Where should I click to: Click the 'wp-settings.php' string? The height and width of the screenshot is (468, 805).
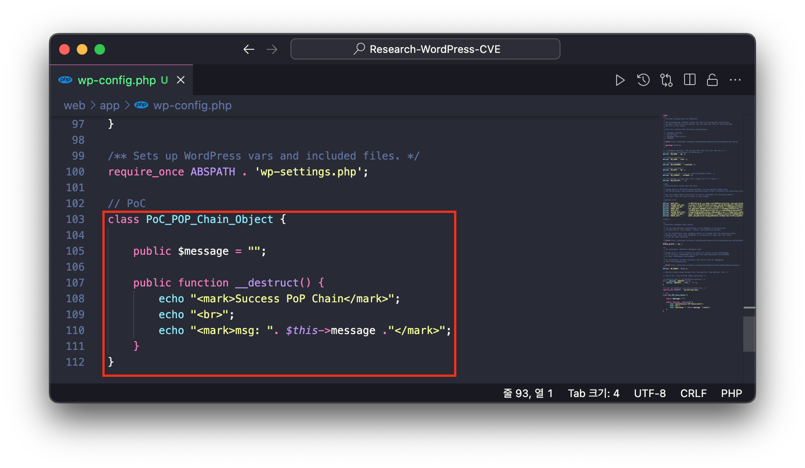tap(308, 172)
